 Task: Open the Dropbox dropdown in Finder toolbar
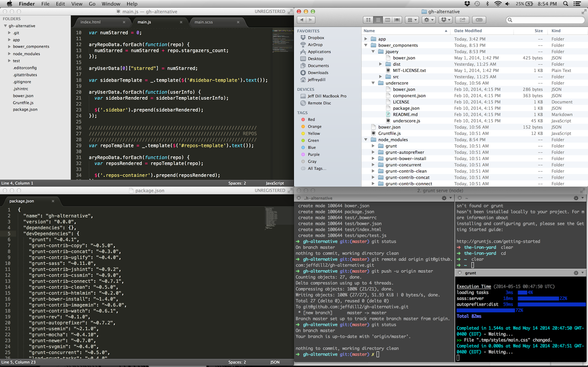pos(445,20)
